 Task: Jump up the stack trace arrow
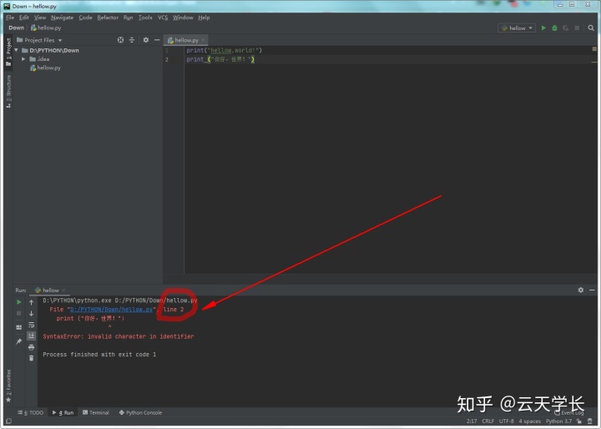(32, 302)
